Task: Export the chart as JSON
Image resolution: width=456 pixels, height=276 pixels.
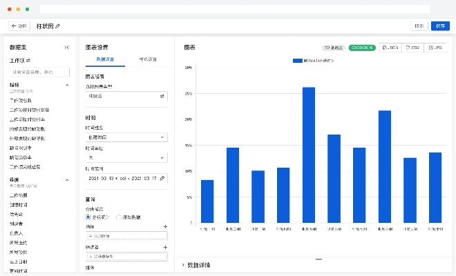Action: (390, 48)
